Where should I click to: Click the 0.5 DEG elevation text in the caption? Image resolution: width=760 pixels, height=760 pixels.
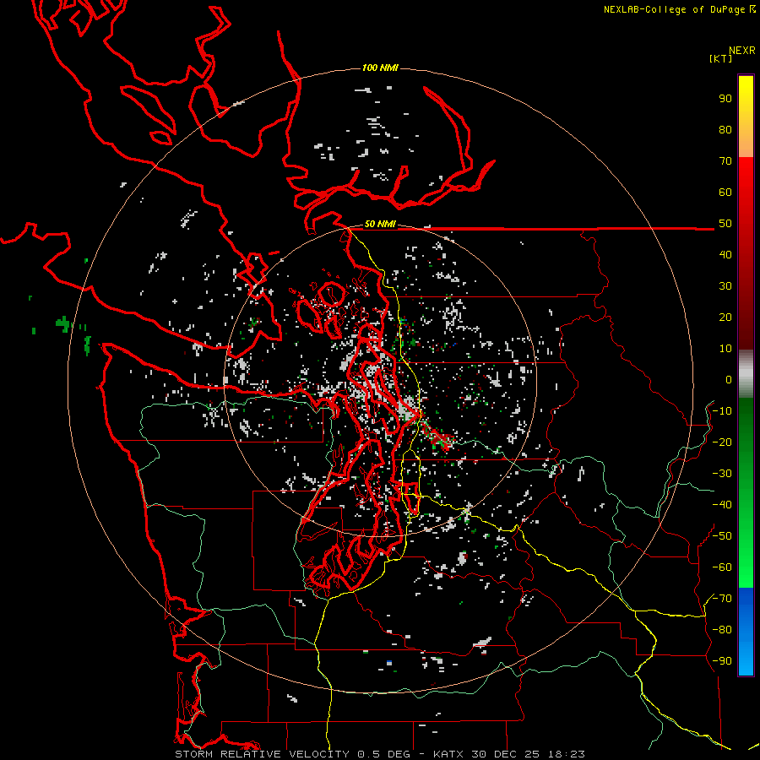(384, 754)
